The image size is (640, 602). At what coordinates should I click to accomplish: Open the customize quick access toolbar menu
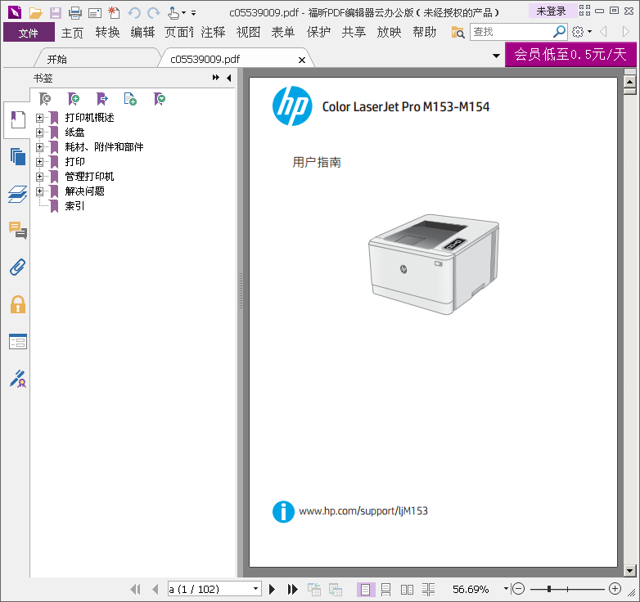(x=193, y=13)
